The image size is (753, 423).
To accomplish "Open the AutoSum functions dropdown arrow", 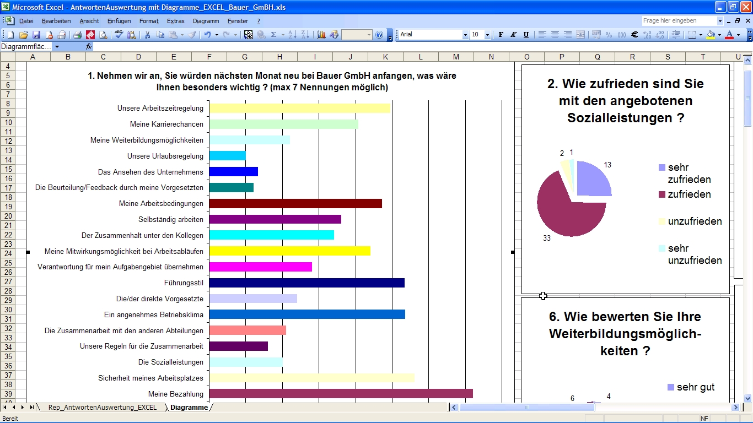I will coord(283,35).
